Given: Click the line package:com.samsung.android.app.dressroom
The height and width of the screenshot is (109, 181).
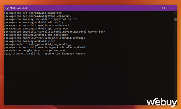Looking at the screenshot, I should 36,28.
